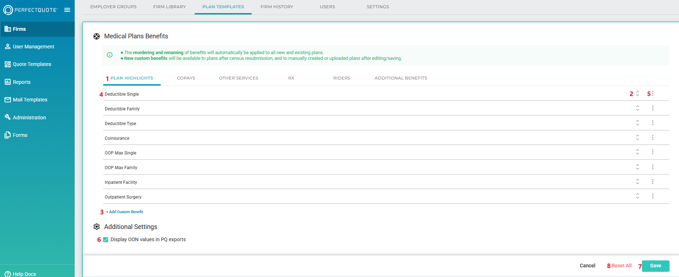Click the Additional Settings gear icon

click(x=96, y=227)
